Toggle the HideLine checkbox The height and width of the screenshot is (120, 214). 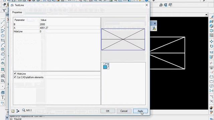[x=15, y=73]
